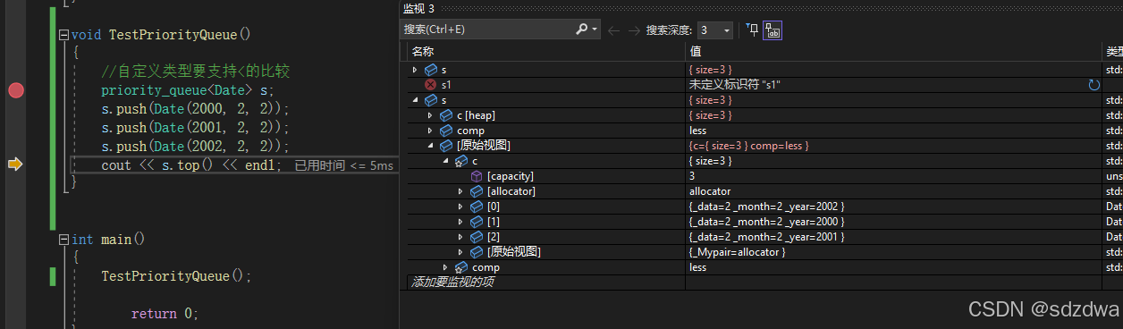Click the cout << s.top() << endl; line
Screen dimensions: 1123x329
click(x=191, y=165)
